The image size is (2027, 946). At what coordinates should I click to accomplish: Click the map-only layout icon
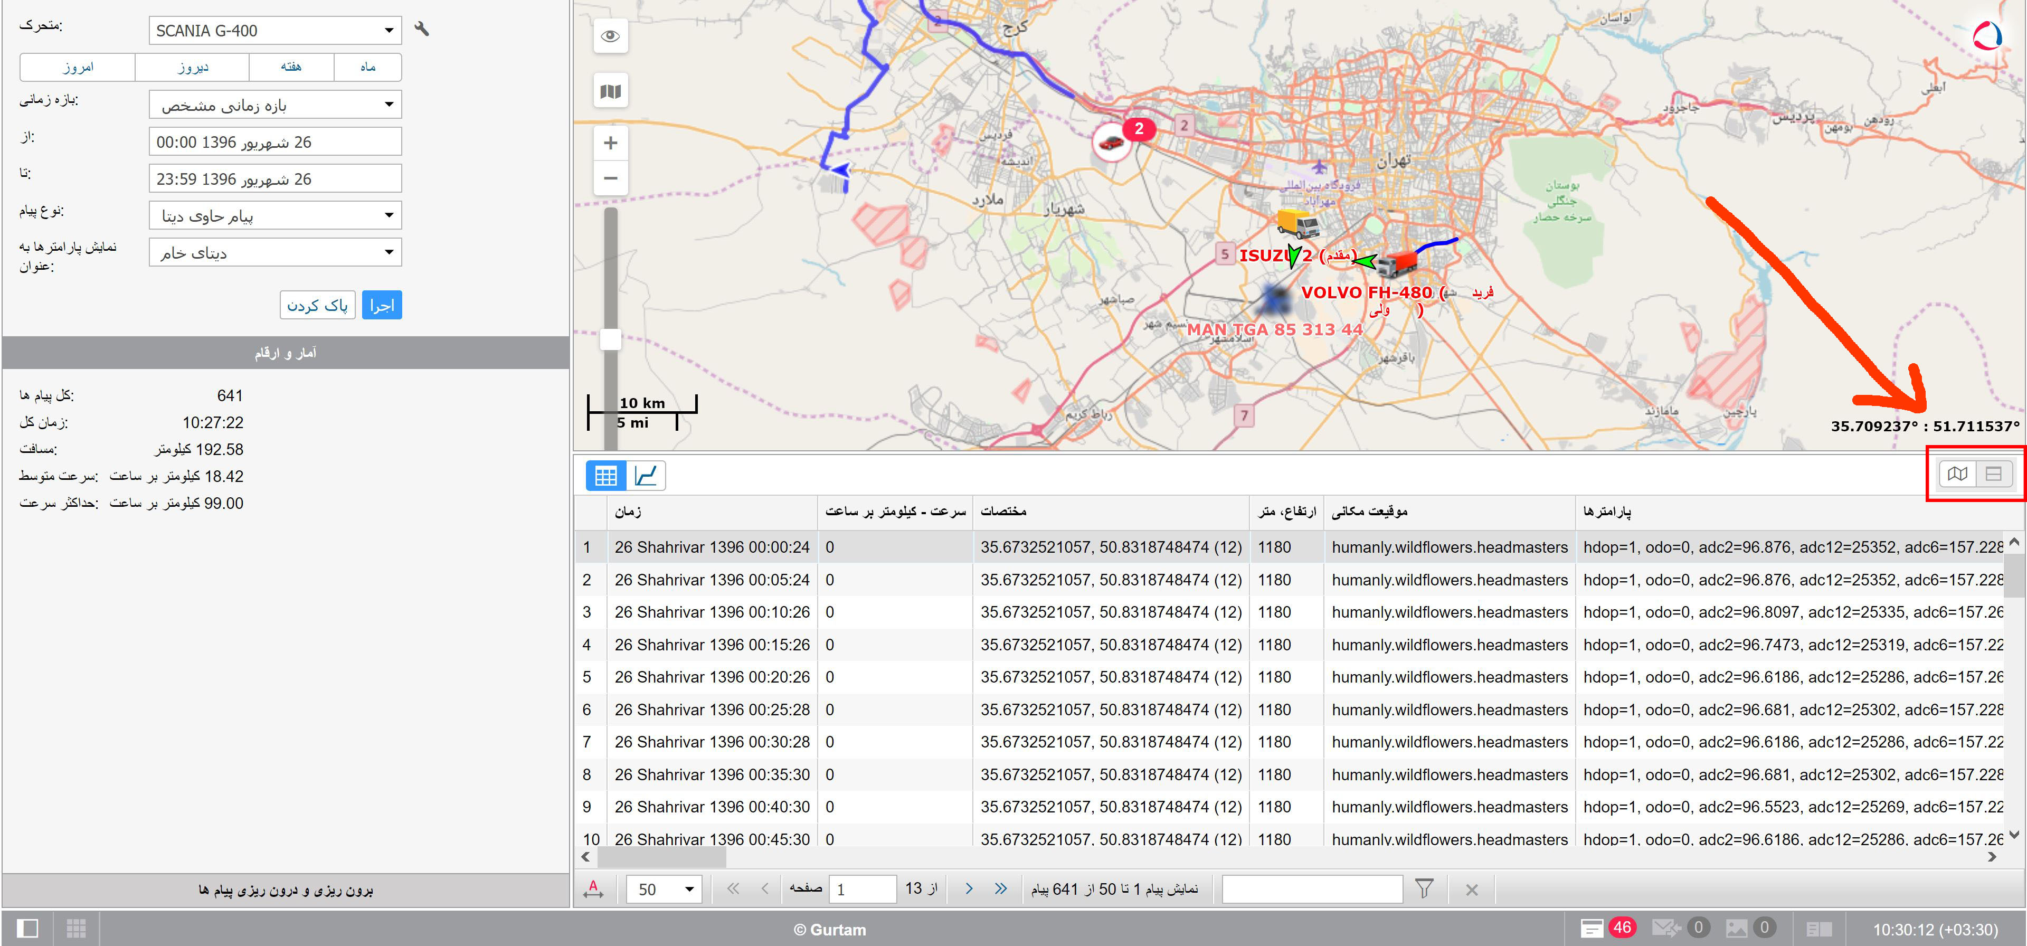tap(1958, 474)
